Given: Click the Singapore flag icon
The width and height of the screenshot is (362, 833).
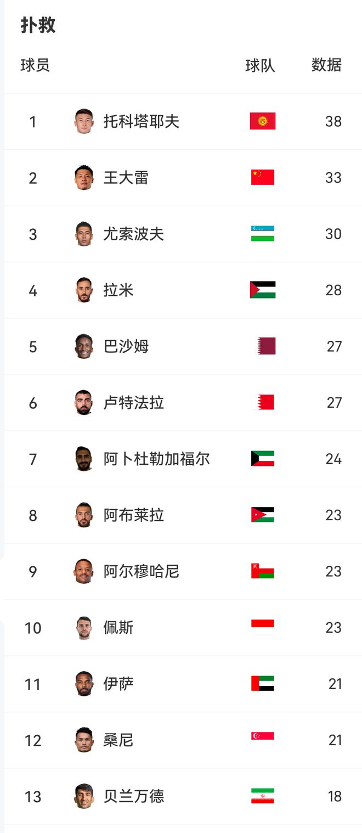Looking at the screenshot, I should coord(262,740).
